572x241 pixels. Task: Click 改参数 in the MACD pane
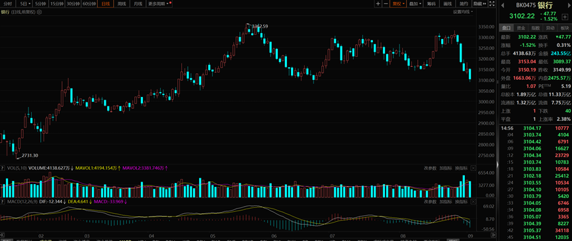click(430, 201)
